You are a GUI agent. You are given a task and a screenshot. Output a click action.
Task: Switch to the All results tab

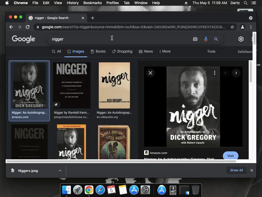click(57, 51)
